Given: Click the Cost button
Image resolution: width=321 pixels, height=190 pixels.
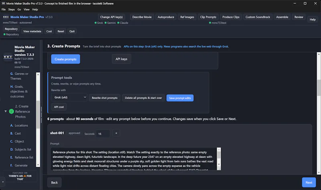Looking at the screenshot, I should pyautogui.click(x=49, y=31).
